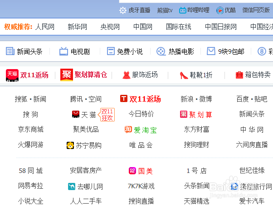Click the red dress icon for 服饰返场

[127, 75]
